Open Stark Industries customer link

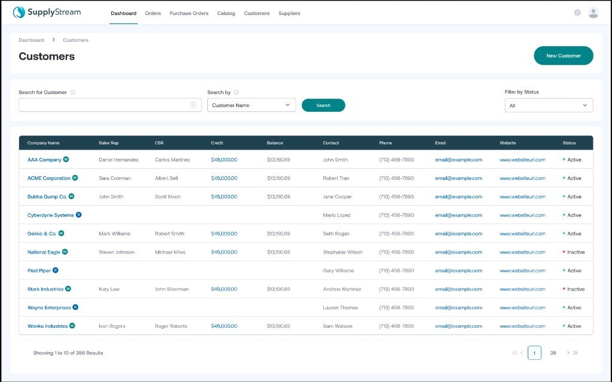[x=45, y=289]
